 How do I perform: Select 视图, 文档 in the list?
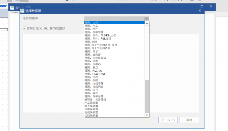(114, 22)
